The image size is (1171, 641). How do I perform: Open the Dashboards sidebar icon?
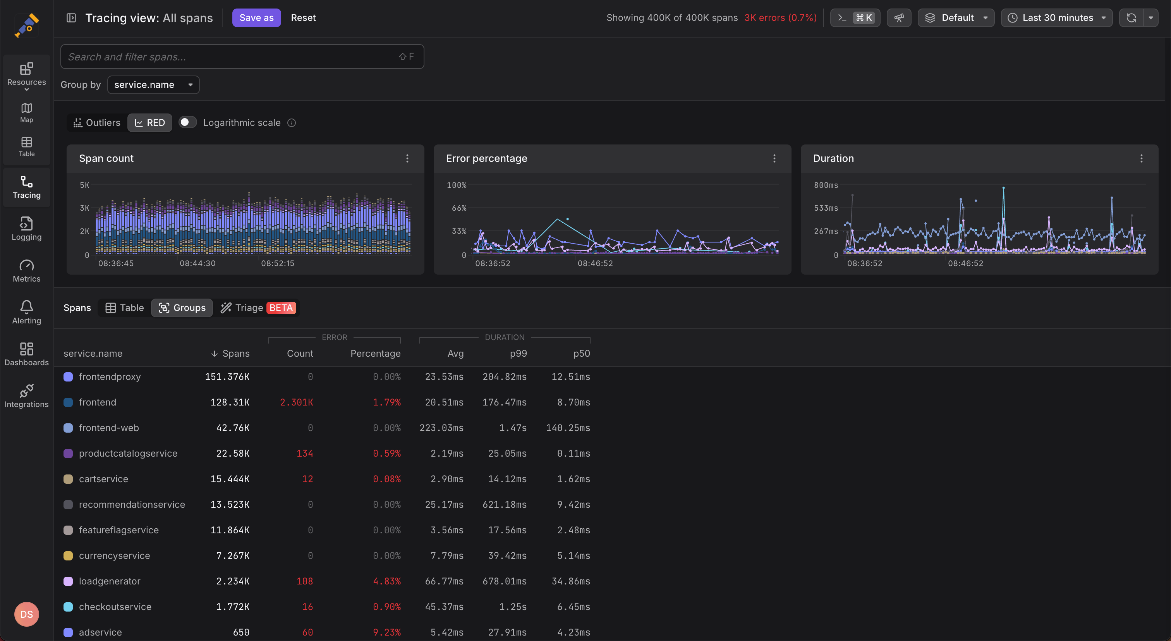pyautogui.click(x=26, y=349)
